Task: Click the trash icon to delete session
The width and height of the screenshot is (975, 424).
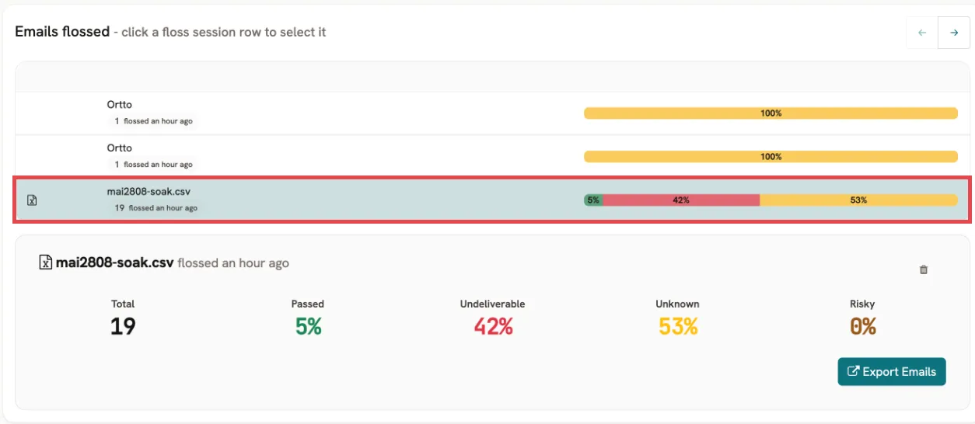Action: pyautogui.click(x=924, y=270)
